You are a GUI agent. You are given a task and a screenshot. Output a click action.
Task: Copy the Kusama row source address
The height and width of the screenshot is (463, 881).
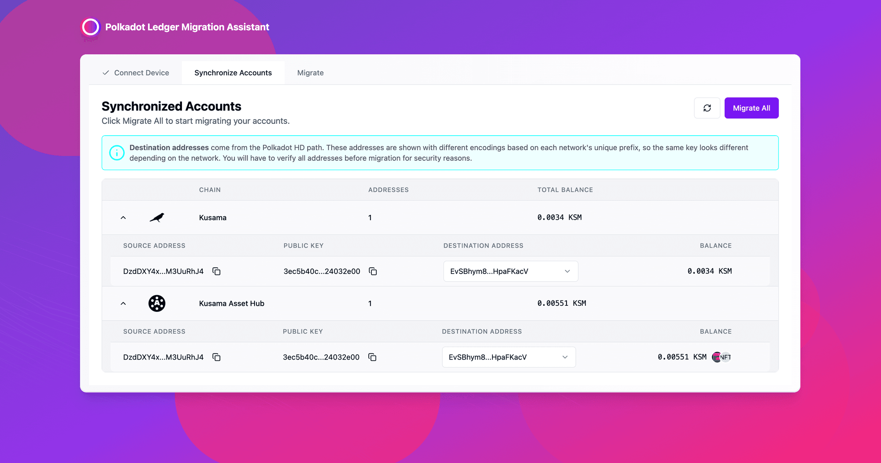[216, 271]
